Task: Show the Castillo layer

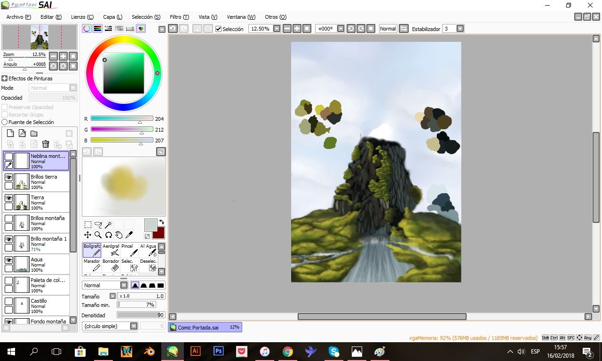Action: pyautogui.click(x=8, y=301)
